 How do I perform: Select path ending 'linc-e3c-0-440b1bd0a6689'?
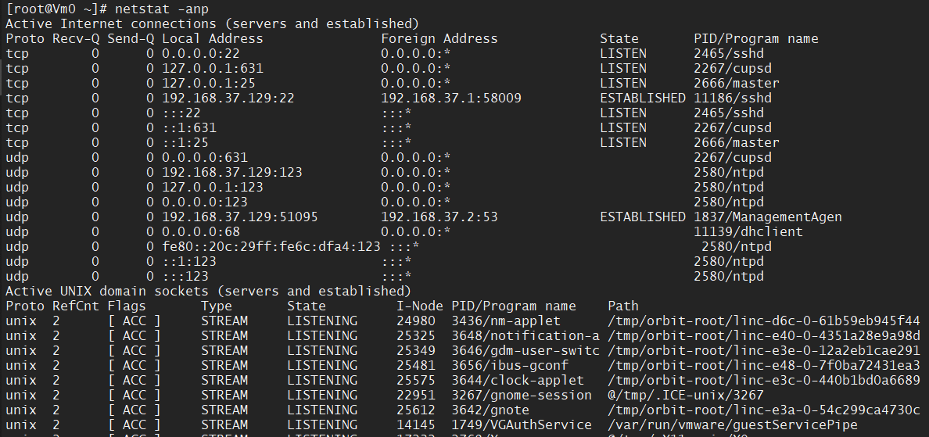(x=764, y=380)
